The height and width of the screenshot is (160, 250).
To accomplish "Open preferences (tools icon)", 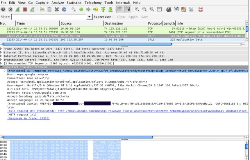I will [x=191, y=9].
